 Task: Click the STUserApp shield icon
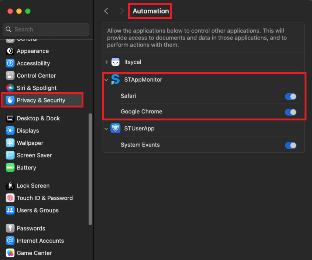(116, 129)
